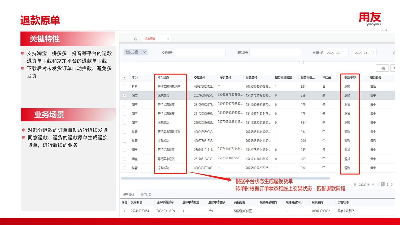Open the 默认方案 dropdown

click(135, 52)
